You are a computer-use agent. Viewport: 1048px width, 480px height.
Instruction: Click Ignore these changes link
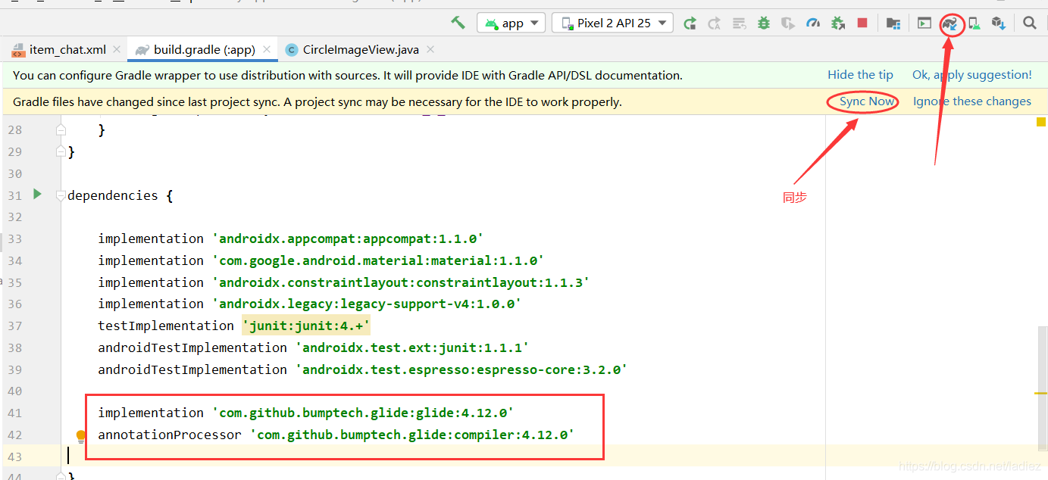[972, 101]
